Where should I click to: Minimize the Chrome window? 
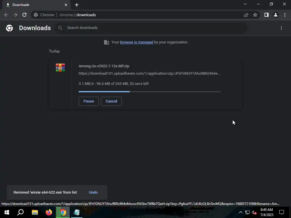(258, 4)
